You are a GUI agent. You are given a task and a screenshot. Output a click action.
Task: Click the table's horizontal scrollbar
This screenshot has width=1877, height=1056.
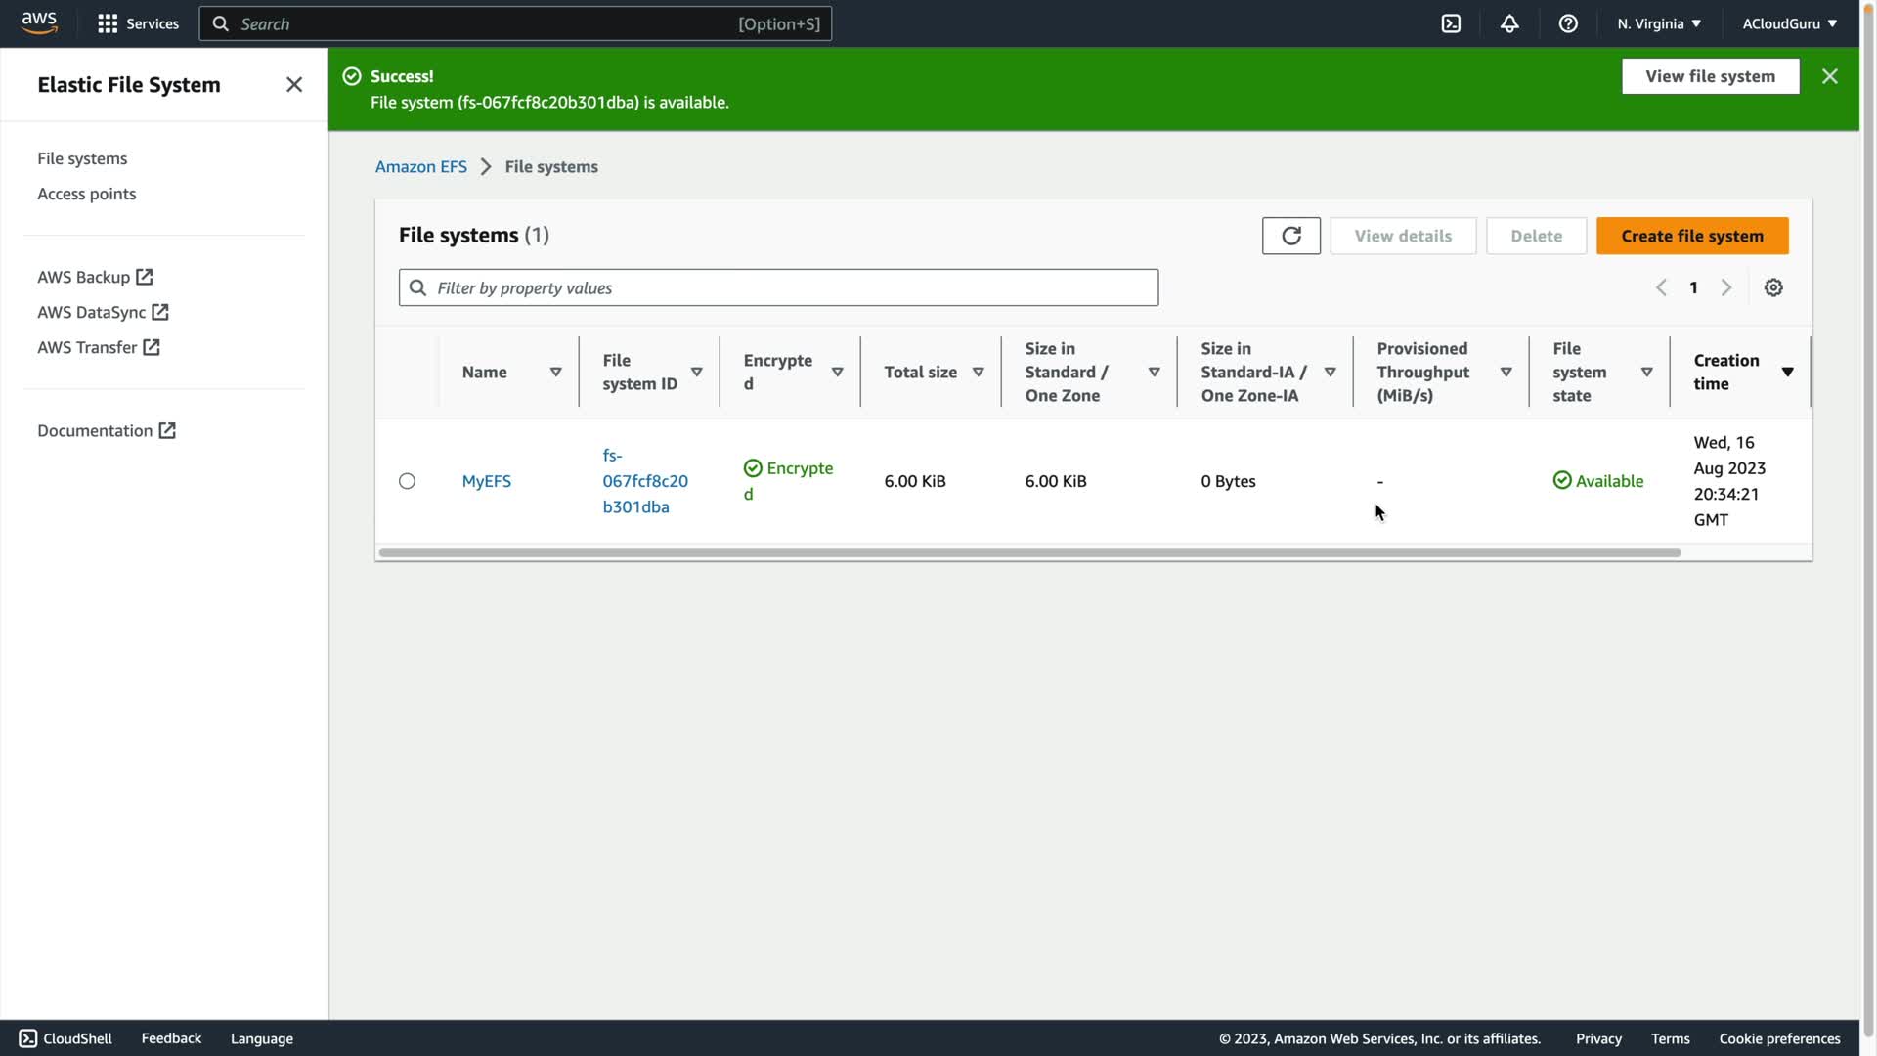(1028, 552)
